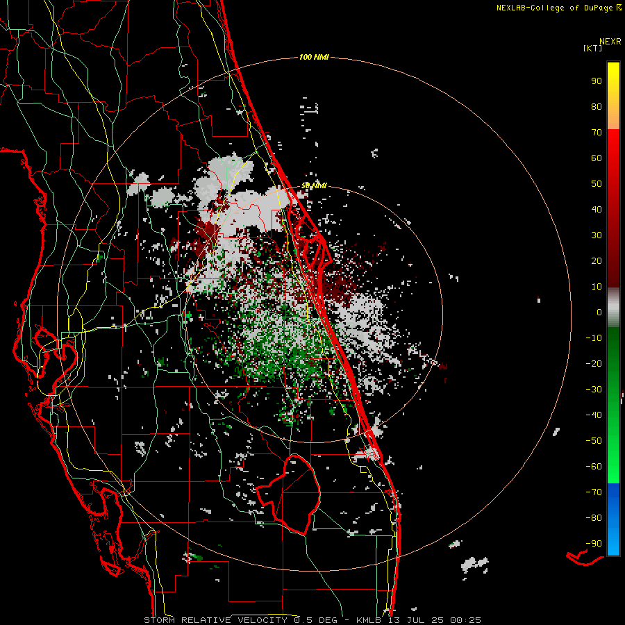Click the -10 knot scale label
The image size is (625, 625).
594,338
